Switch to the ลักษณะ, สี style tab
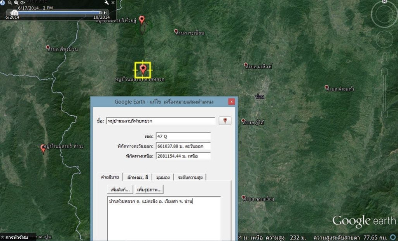Image resolution: width=398 pixels, height=241 pixels. [138, 177]
